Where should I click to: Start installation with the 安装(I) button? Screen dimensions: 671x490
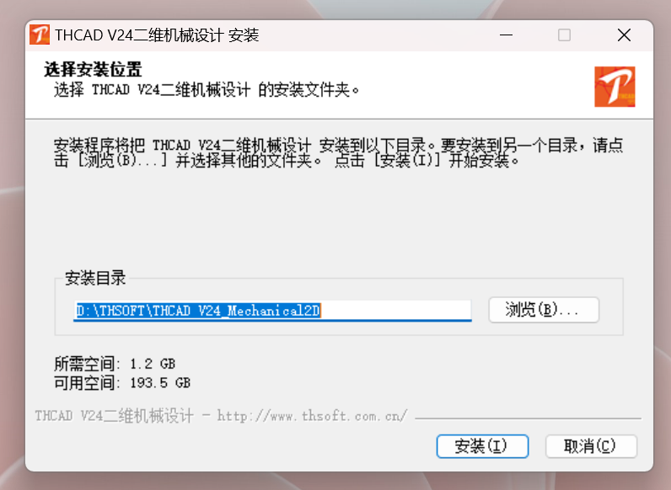(x=482, y=446)
